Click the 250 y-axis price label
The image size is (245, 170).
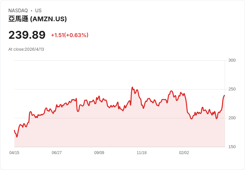[232, 89]
